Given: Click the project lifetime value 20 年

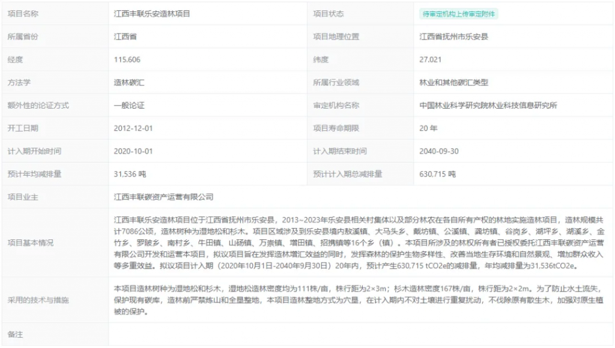Looking at the screenshot, I should click(x=429, y=128).
